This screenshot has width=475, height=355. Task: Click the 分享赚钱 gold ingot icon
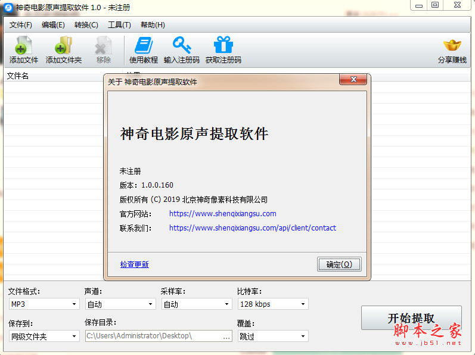point(452,45)
